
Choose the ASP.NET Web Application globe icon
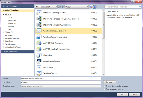(39, 43)
